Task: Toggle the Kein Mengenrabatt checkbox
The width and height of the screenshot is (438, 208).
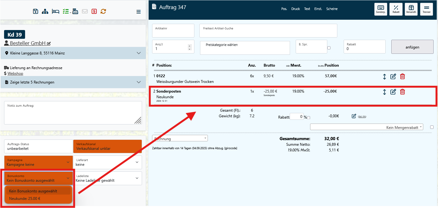Action: click(432, 127)
